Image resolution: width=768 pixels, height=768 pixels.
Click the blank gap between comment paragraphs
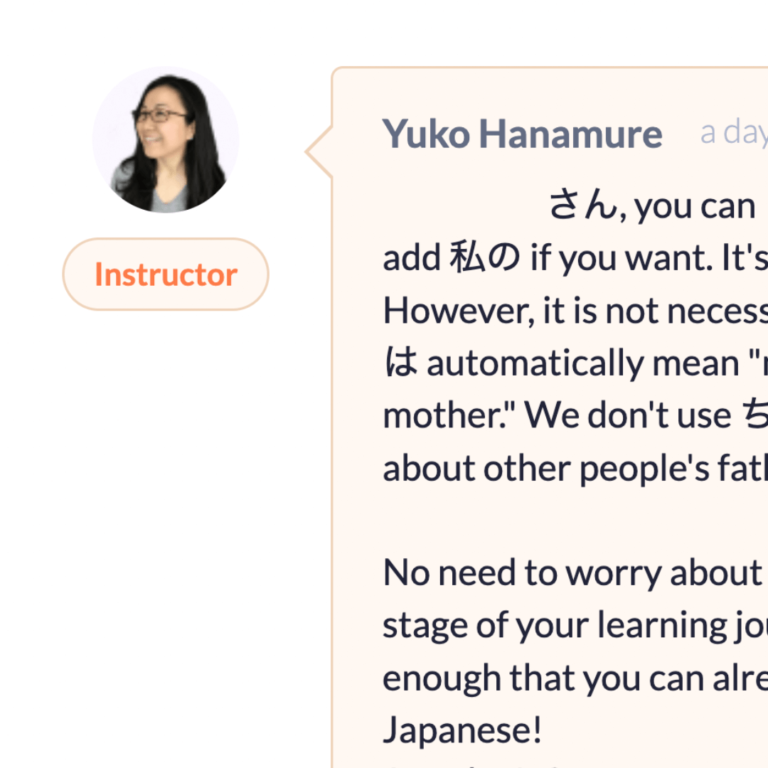pos(575,521)
